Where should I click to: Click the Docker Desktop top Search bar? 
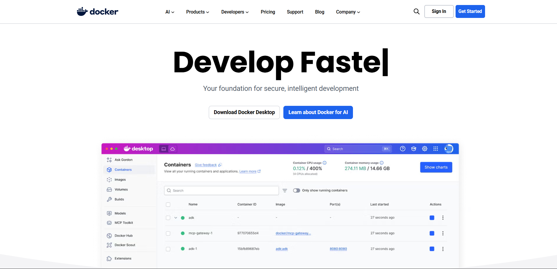pyautogui.click(x=358, y=149)
